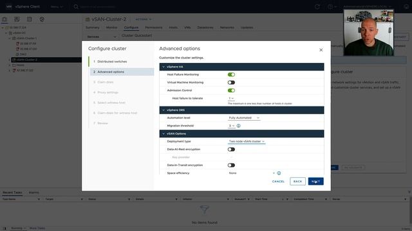This screenshot has height=231, width=412.
Task: Enable Data-At-Rest encryption switch
Action: click(231, 150)
